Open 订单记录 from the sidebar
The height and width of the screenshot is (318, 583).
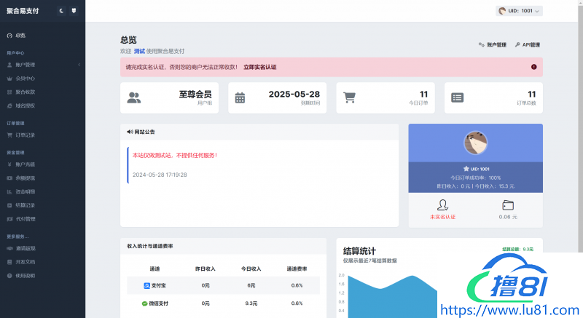[x=25, y=135]
